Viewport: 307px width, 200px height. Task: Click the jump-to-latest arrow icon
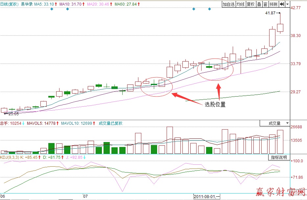[x=282, y=4]
